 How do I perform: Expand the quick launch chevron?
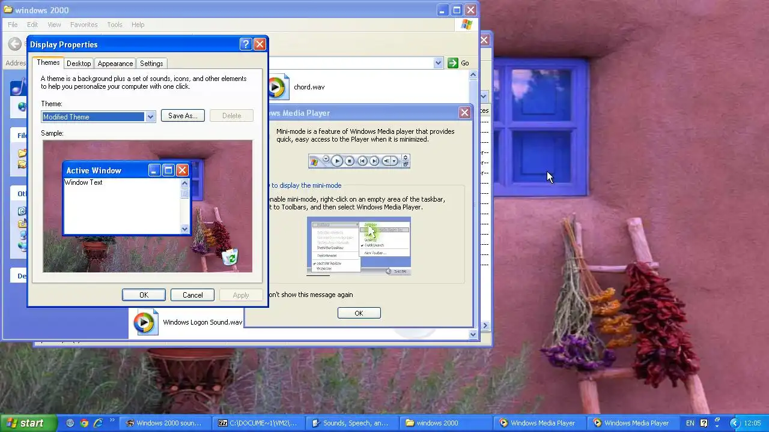point(112,421)
